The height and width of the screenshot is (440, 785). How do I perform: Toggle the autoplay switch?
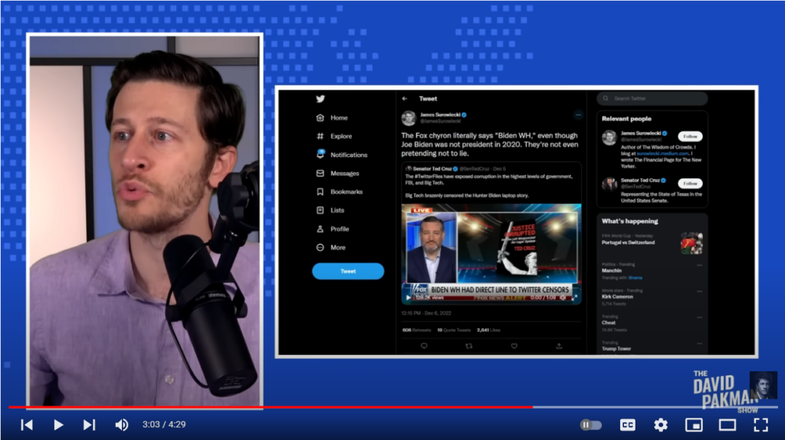tap(591, 425)
